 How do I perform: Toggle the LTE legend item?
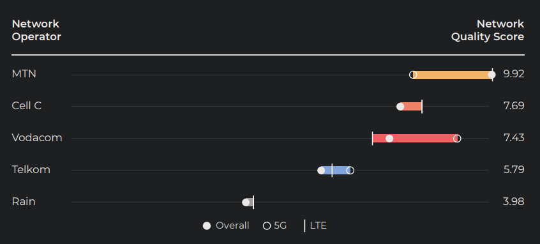point(315,225)
